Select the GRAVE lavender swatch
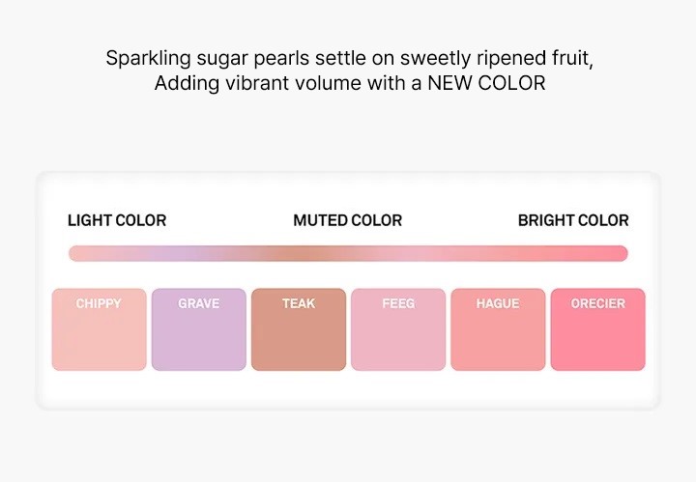The width and height of the screenshot is (696, 482). pos(199,329)
